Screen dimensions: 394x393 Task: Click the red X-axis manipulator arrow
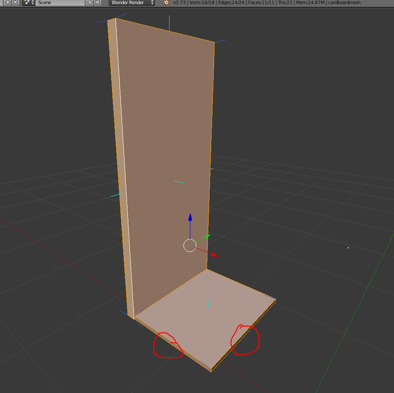(214, 255)
